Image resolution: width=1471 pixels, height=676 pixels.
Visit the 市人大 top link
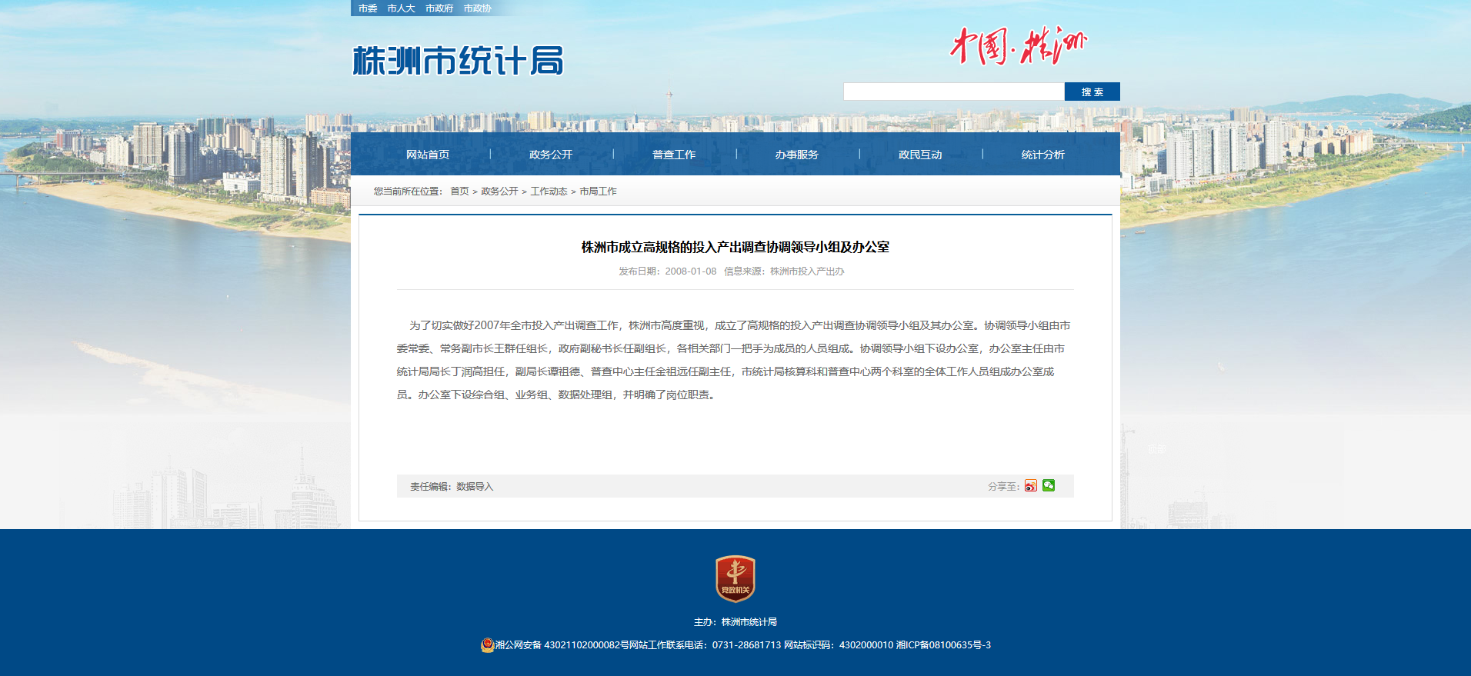pos(401,8)
